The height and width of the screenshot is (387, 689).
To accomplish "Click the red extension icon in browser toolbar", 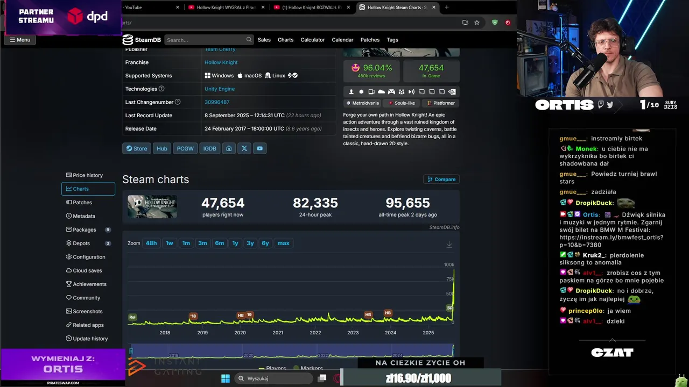I will [508, 23].
